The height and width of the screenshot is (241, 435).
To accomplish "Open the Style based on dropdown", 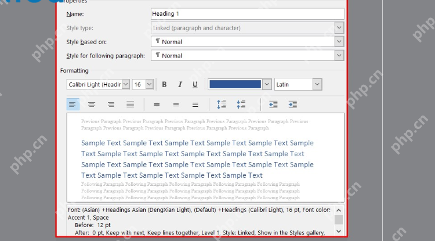I will click(x=339, y=42).
